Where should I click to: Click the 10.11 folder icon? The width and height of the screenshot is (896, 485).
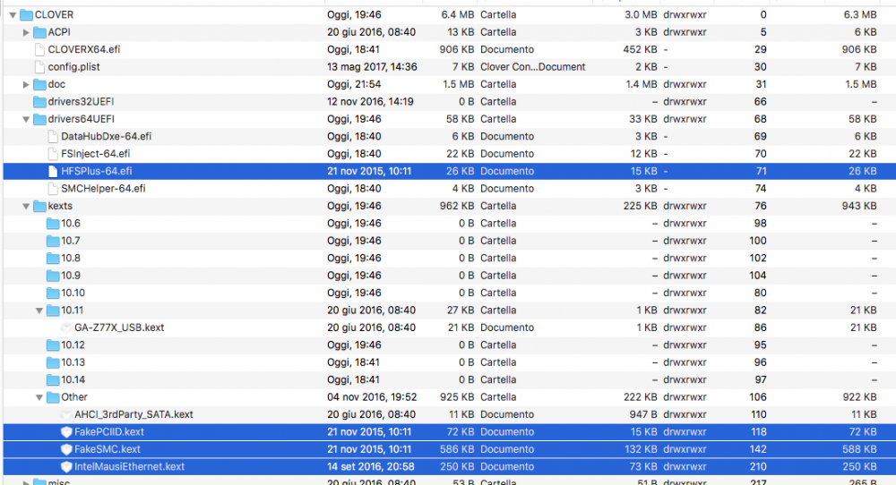tap(53, 311)
